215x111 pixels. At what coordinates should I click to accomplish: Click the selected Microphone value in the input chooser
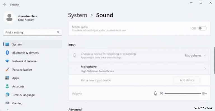coord(193,55)
